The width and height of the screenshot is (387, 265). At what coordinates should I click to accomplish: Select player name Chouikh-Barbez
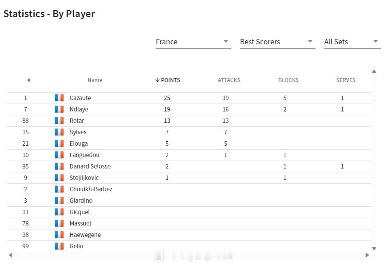[x=91, y=189]
